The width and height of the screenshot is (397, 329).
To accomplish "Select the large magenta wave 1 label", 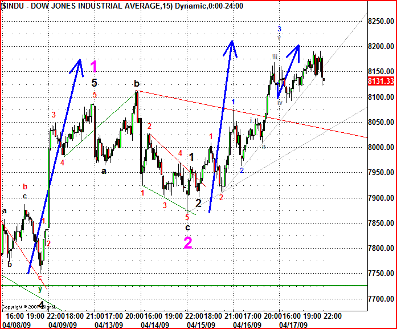I will [x=95, y=65].
